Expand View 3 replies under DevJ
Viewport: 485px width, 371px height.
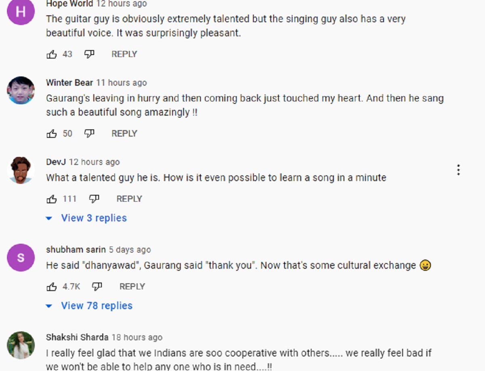coord(94,218)
